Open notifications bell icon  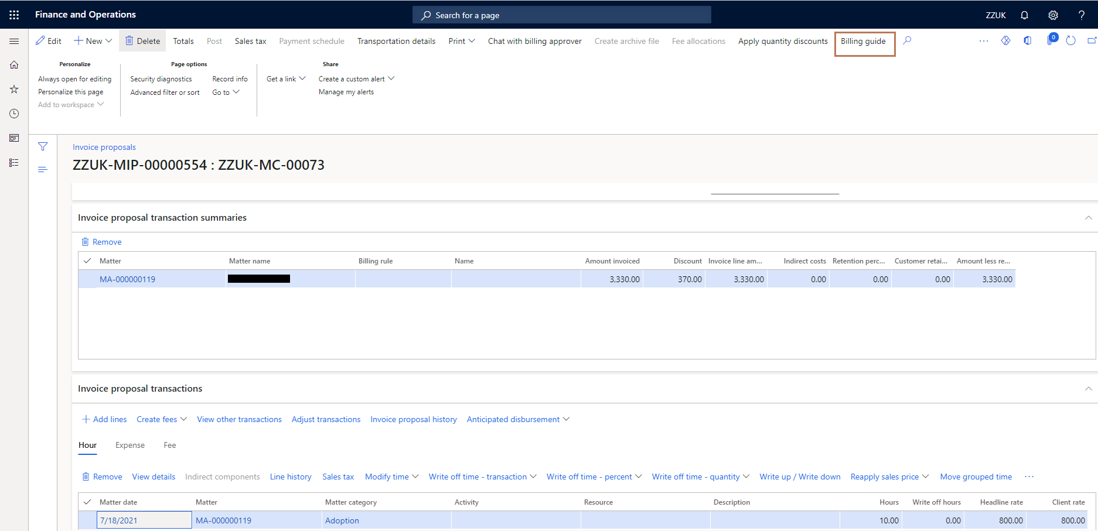coord(1024,15)
